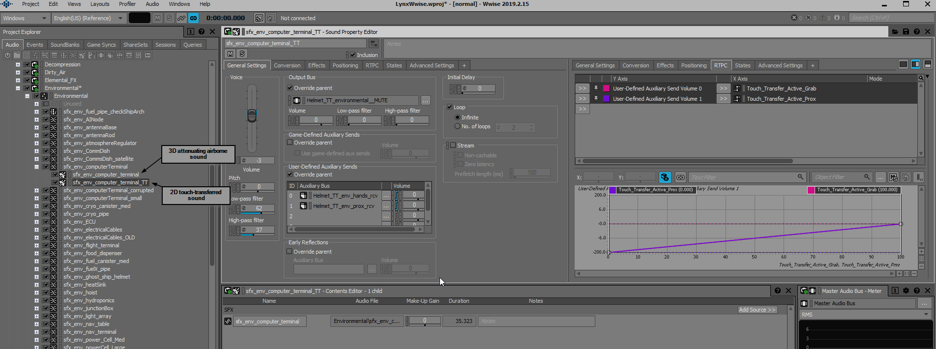
Task: Click the Notes field in the Property Editor
Action: pyautogui.click(x=657, y=49)
